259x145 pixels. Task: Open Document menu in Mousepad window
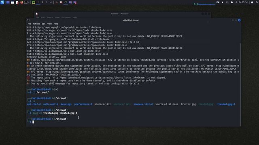66,17
